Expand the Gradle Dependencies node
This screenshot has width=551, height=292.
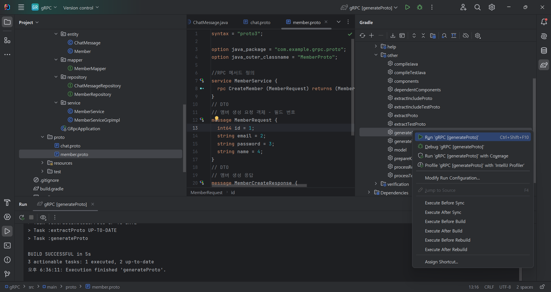pyautogui.click(x=369, y=192)
